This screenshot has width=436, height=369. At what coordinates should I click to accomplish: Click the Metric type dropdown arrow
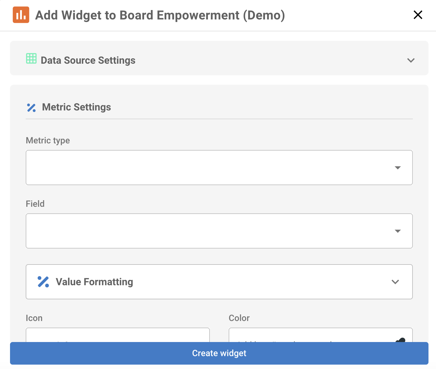point(398,168)
